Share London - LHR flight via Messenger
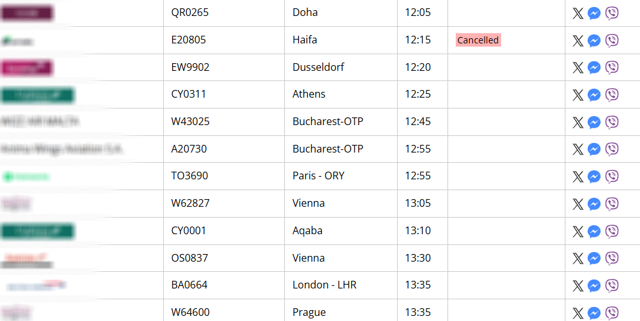 click(x=594, y=285)
